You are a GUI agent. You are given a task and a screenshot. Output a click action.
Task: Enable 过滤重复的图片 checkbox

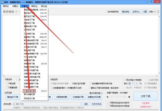[x=52, y=88]
